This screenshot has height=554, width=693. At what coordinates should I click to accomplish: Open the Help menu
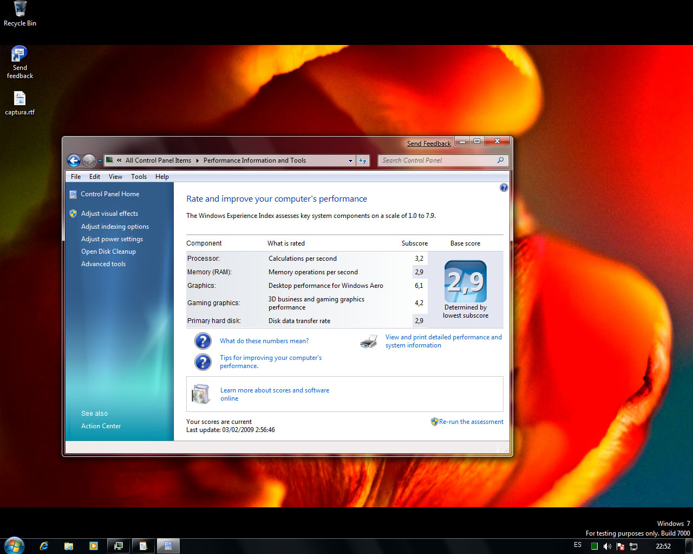pyautogui.click(x=162, y=176)
